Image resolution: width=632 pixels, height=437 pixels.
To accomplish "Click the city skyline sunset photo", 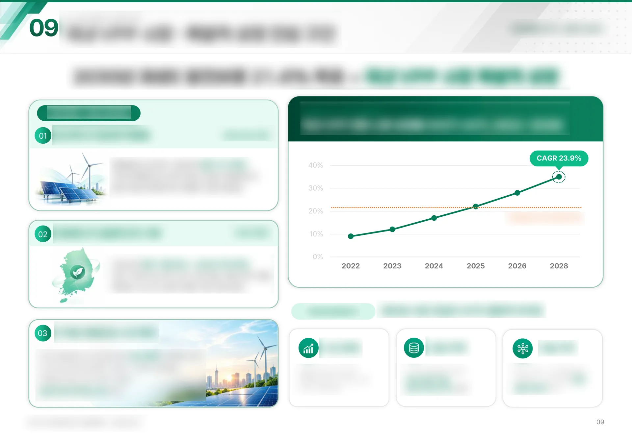I will (x=242, y=363).
